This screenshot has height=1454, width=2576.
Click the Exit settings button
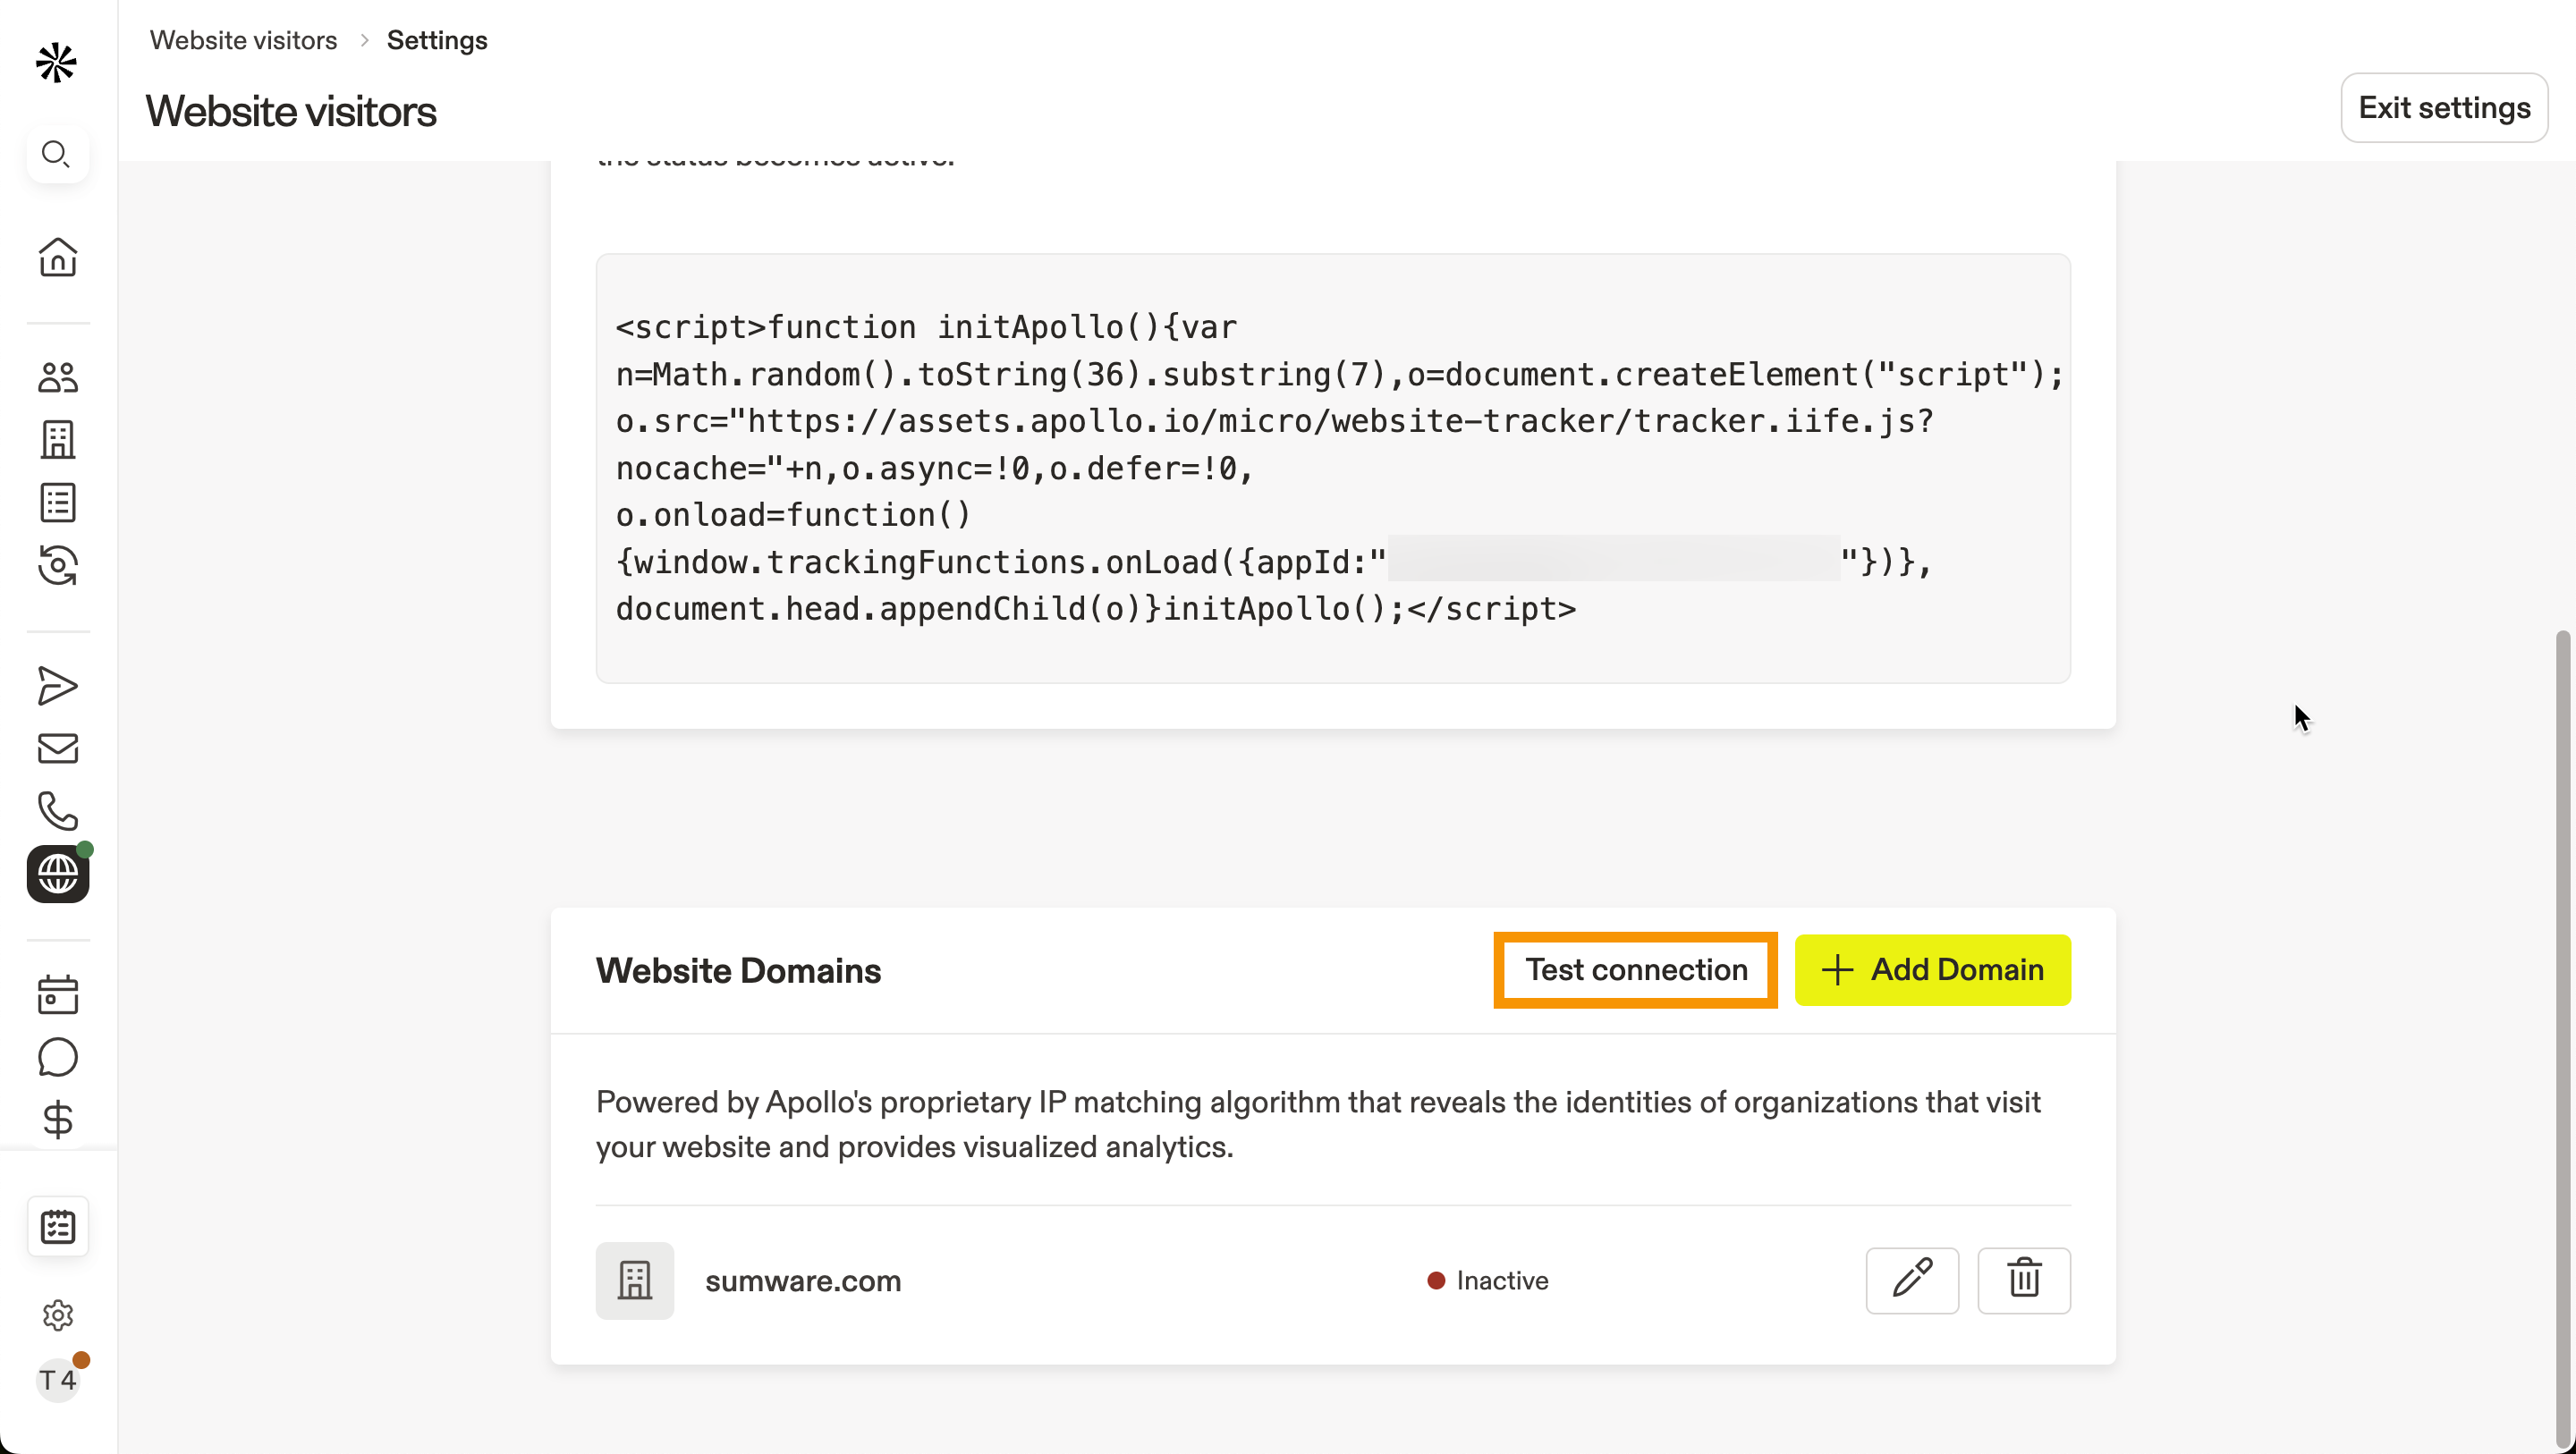(2443, 108)
